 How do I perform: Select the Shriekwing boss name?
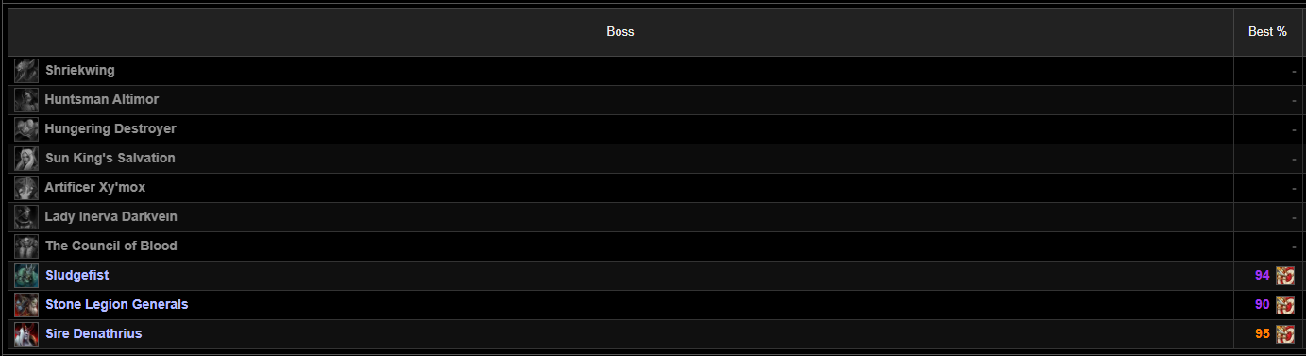(80, 71)
